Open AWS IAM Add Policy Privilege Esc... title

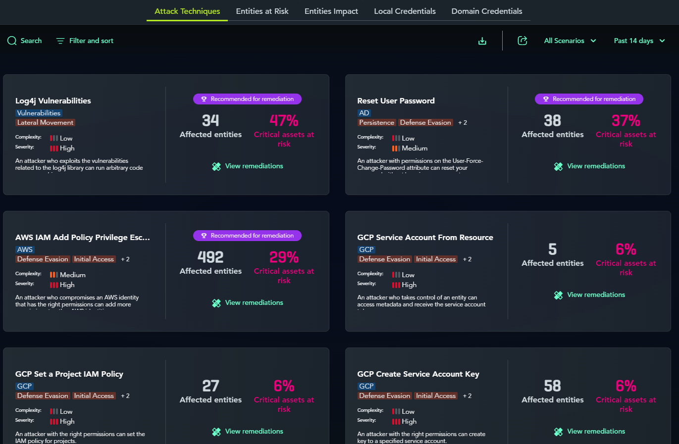tap(82, 237)
